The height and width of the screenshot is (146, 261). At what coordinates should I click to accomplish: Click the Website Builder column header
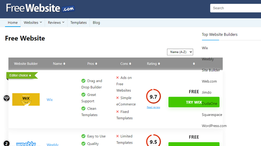(26, 64)
